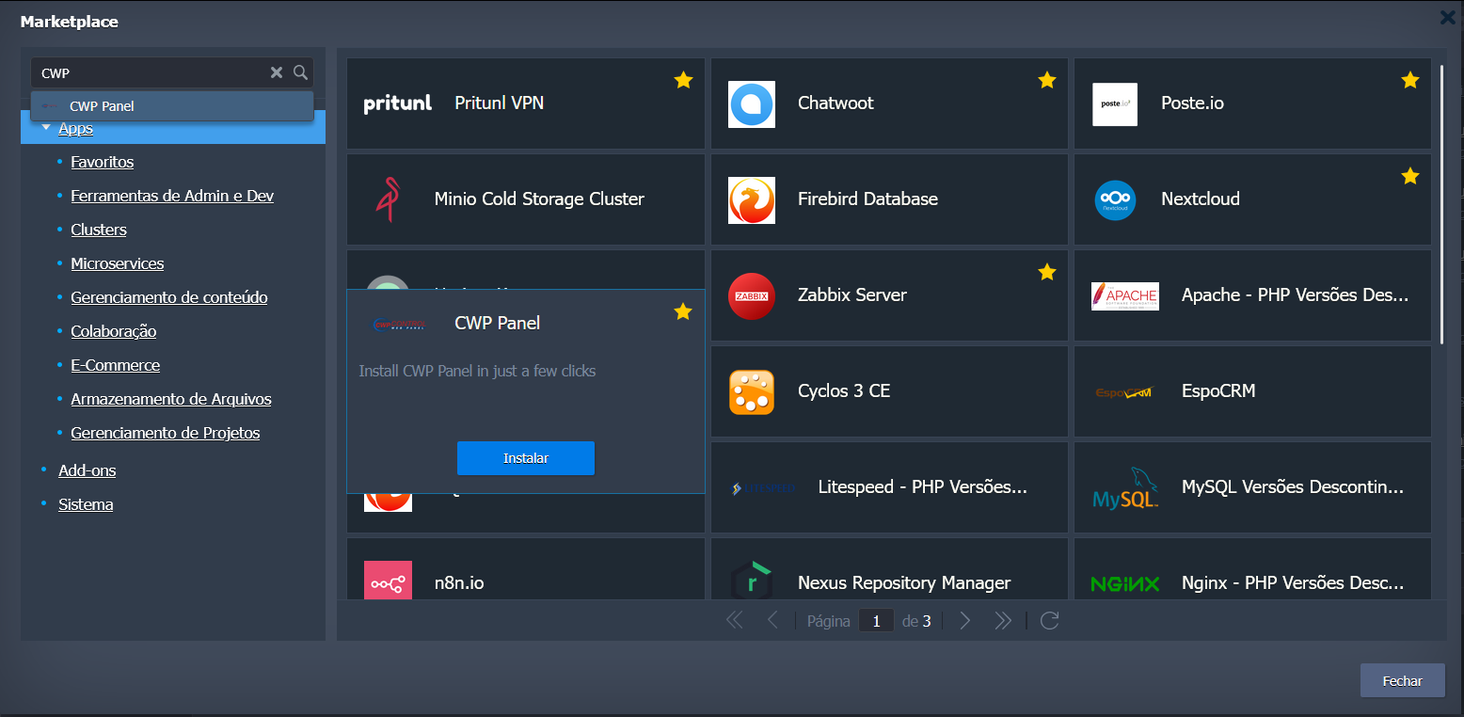
Task: Click the EspoCRM title
Action: 1218,391
